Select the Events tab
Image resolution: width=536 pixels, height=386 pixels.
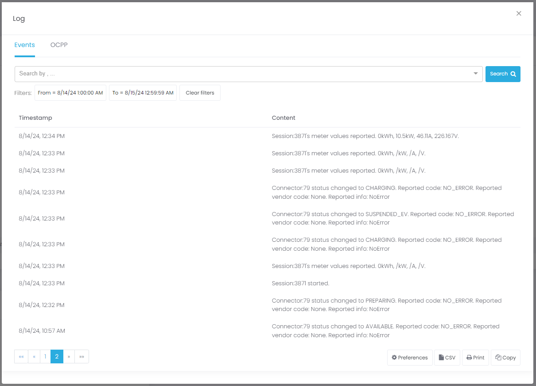click(x=24, y=45)
